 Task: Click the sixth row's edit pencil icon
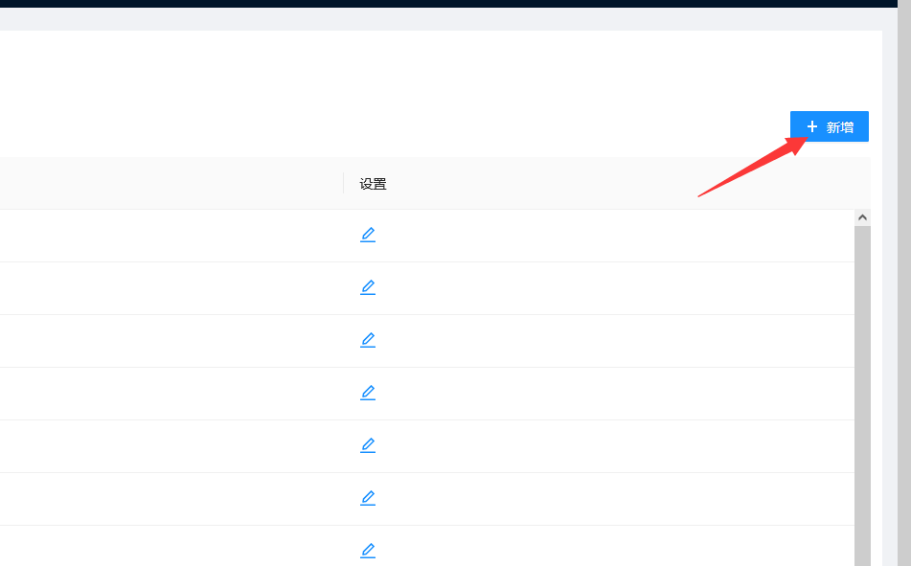point(368,498)
